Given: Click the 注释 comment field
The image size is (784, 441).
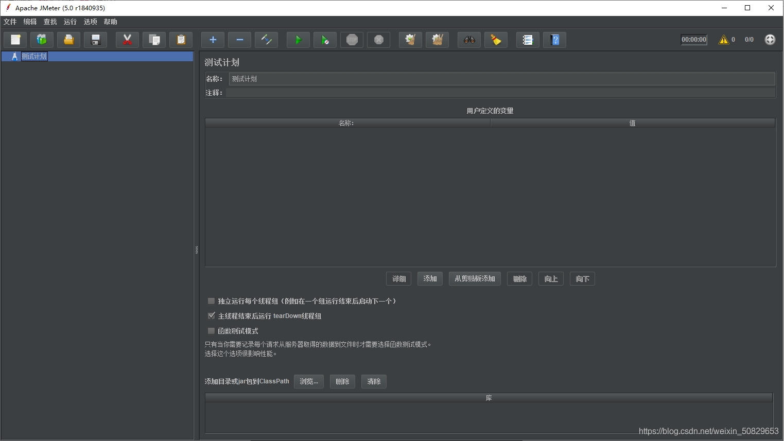Looking at the screenshot, I should (500, 93).
